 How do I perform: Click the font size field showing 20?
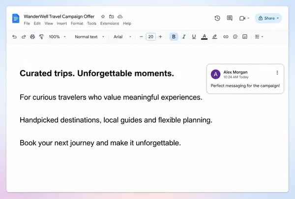coord(151,37)
